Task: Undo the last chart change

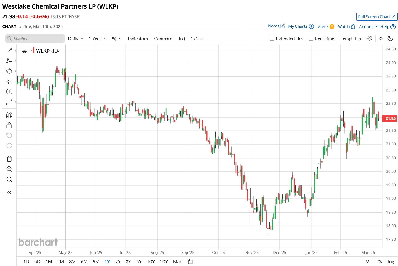Action: click(9, 135)
